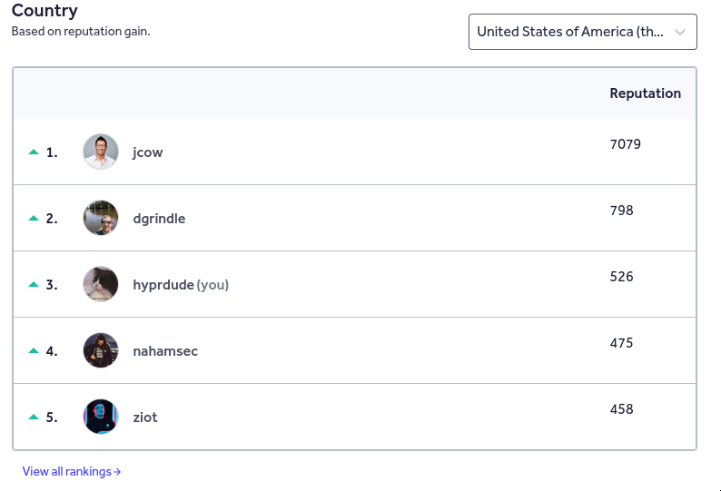
Task: Click green up arrow beside rank 5
Action: (x=34, y=417)
